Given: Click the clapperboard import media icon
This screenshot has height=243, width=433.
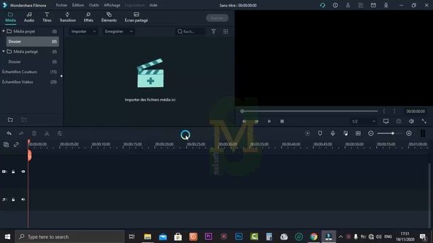Looking at the screenshot, I should 150,73.
